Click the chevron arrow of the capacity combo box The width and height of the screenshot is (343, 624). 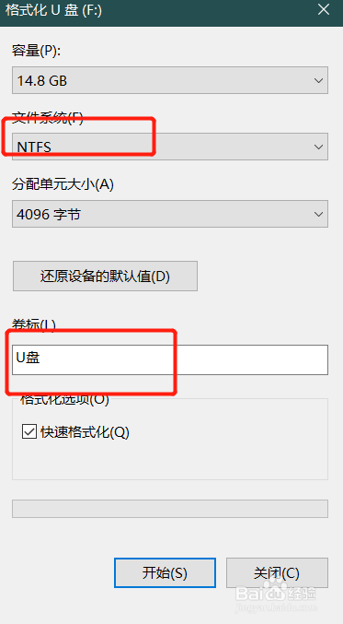pos(318,81)
